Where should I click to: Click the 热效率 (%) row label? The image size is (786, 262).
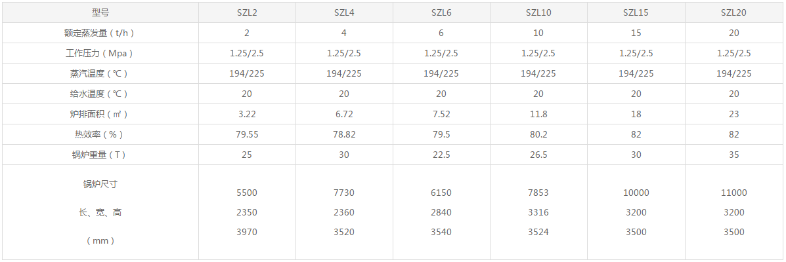100,134
